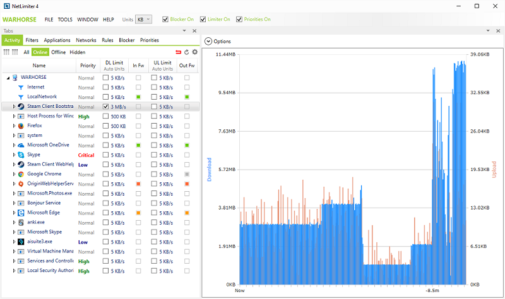This screenshot has height=299, width=505.
Task: Switch to the Blocker tab
Action: click(x=126, y=40)
